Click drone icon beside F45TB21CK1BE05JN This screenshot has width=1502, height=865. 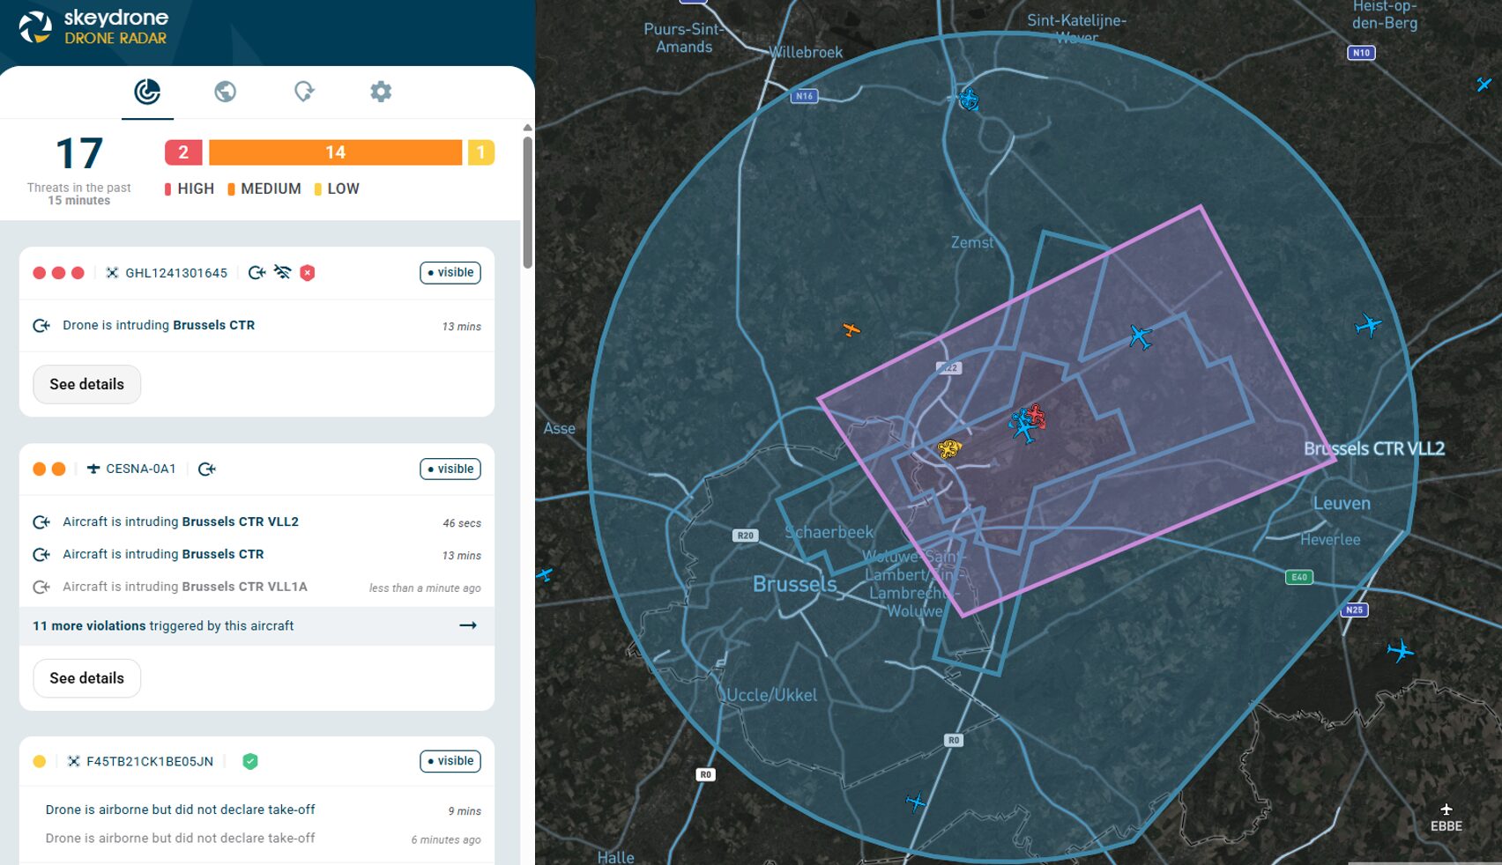(x=74, y=761)
